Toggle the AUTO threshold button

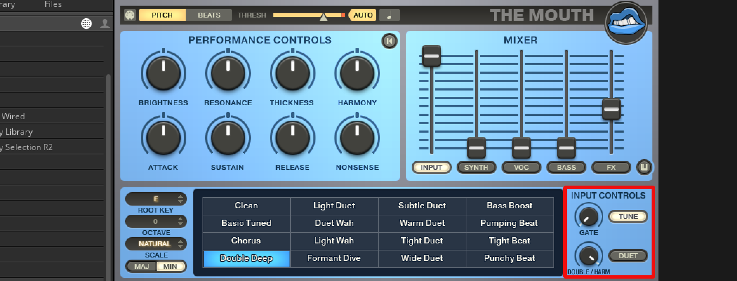363,15
